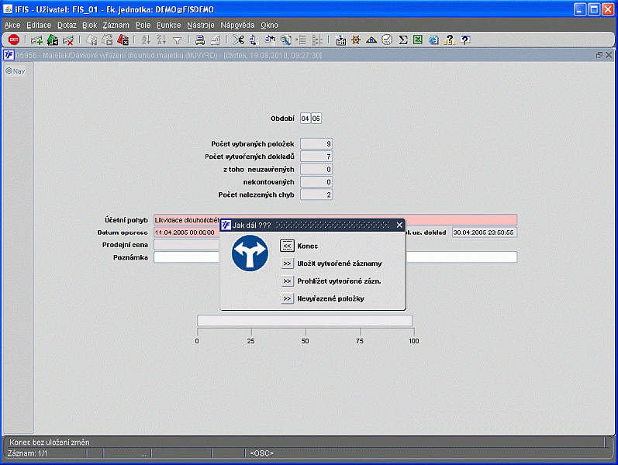Open the Záznam menu

coord(116,25)
